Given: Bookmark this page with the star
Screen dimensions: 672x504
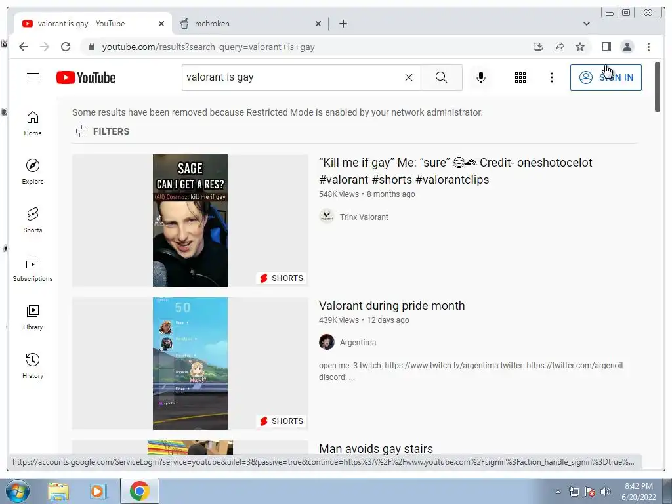Looking at the screenshot, I should pos(580,47).
